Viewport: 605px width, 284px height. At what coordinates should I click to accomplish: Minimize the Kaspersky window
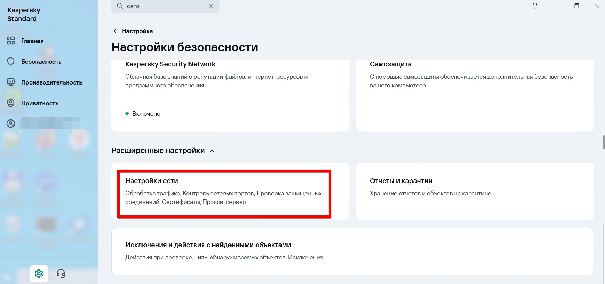(x=556, y=6)
